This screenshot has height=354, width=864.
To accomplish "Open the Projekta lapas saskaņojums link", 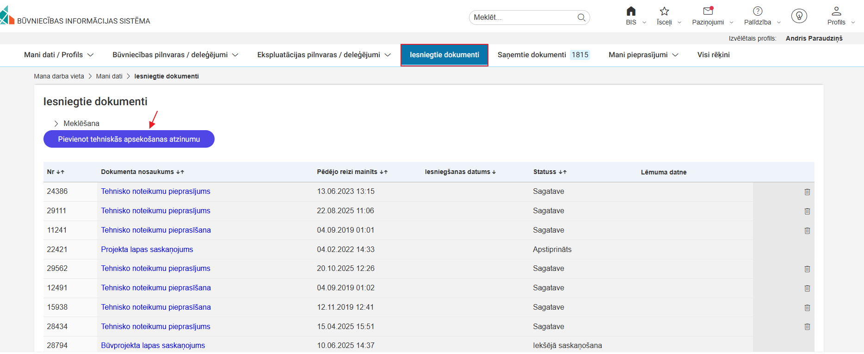I will pos(147,250).
